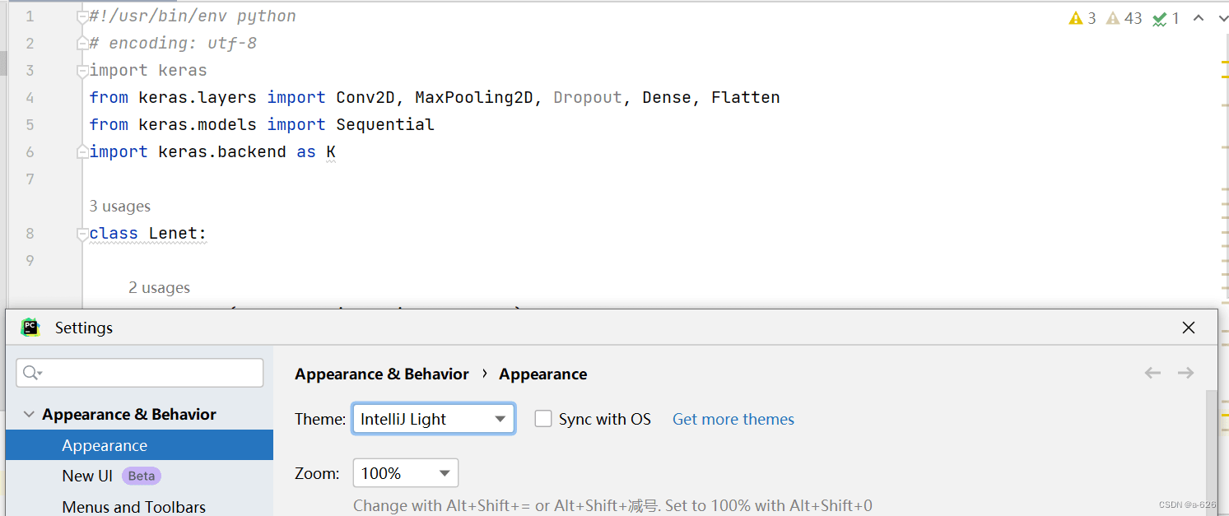The width and height of the screenshot is (1229, 516).
Task: Click the 3 usages hint above class
Action: [x=120, y=207]
